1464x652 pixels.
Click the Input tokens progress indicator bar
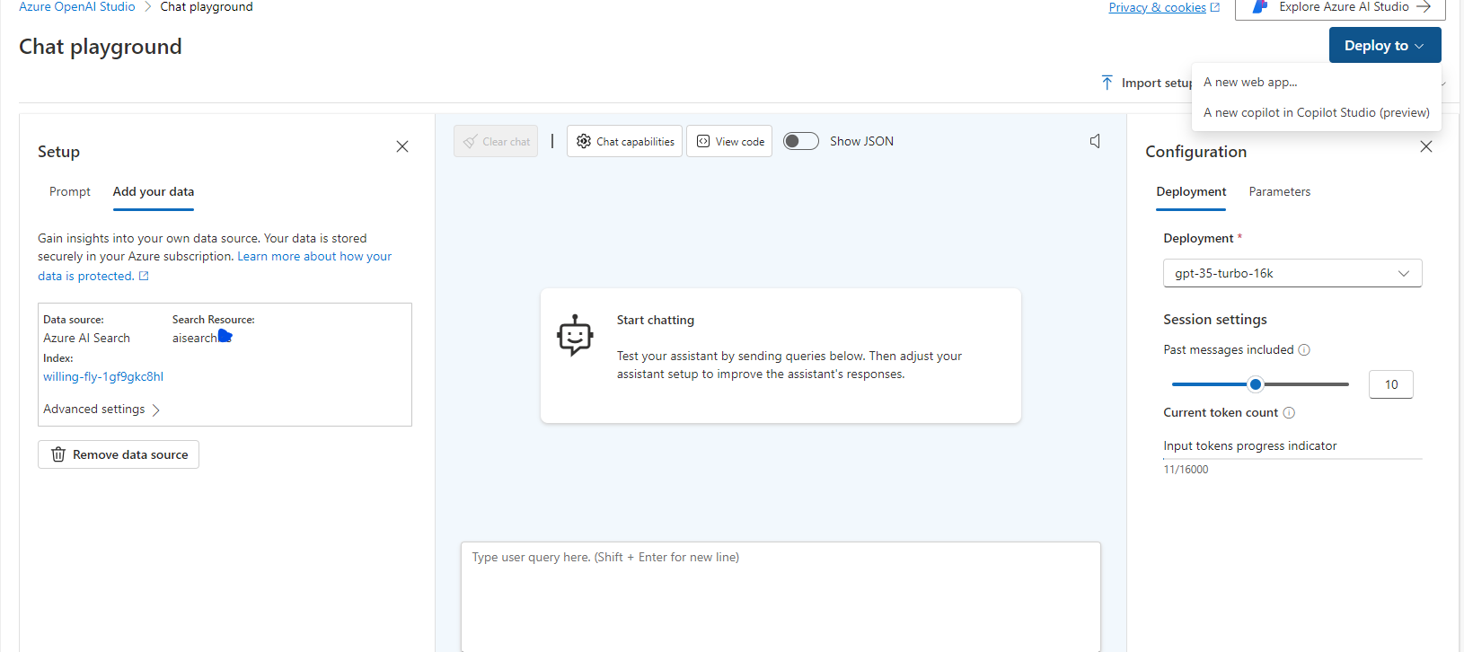pyautogui.click(x=1292, y=459)
